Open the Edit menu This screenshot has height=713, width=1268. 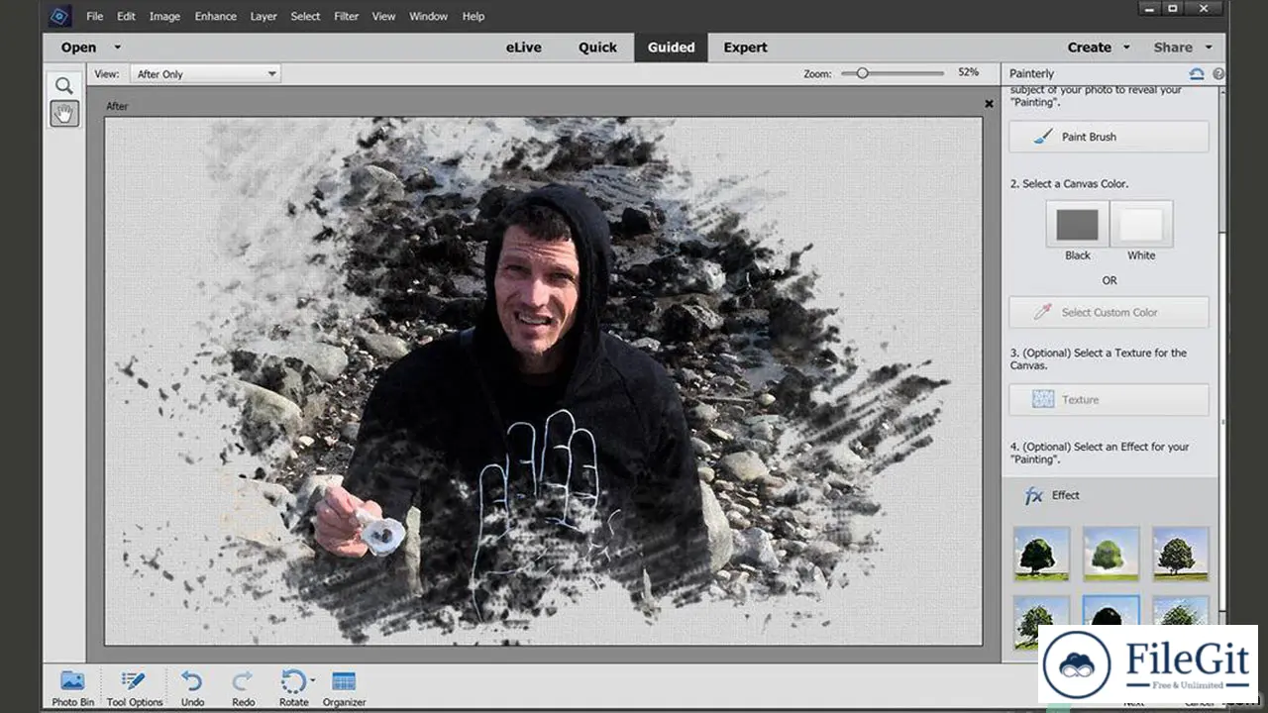[x=126, y=16]
